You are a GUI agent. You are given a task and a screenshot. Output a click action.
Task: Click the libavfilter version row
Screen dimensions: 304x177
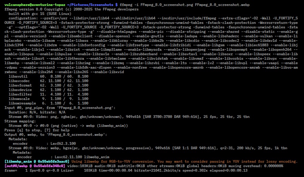48,94
